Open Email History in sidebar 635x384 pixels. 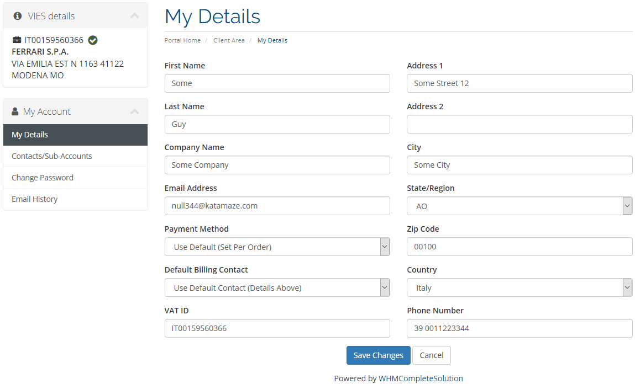point(75,199)
